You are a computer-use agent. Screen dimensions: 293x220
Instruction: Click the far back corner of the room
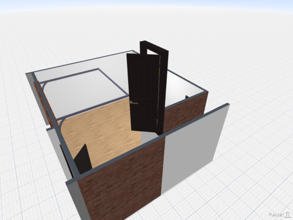[x=133, y=51]
